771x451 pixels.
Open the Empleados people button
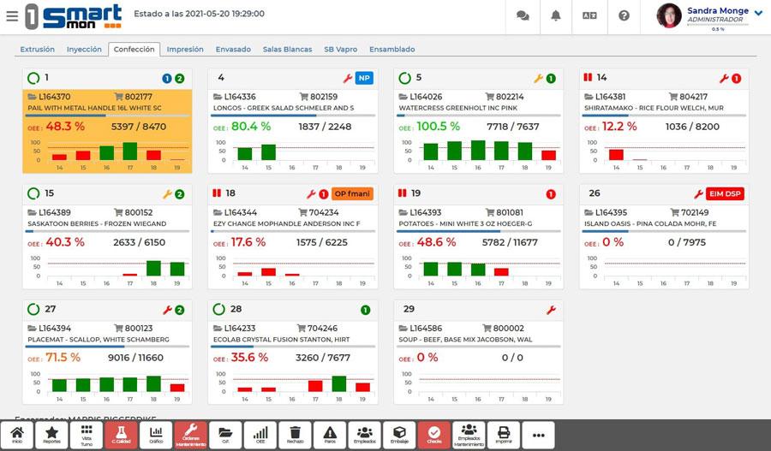point(364,435)
